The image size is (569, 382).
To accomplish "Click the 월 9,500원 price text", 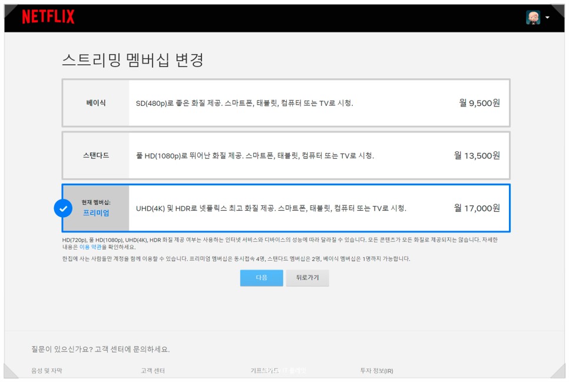I will [x=479, y=103].
